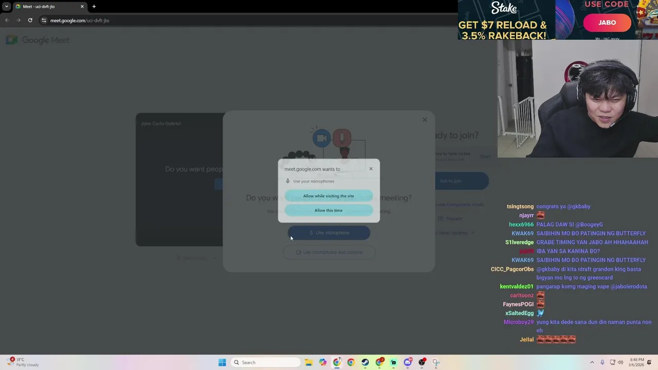Go forward in browser history
The height and width of the screenshot is (370, 658).
pos(19,21)
